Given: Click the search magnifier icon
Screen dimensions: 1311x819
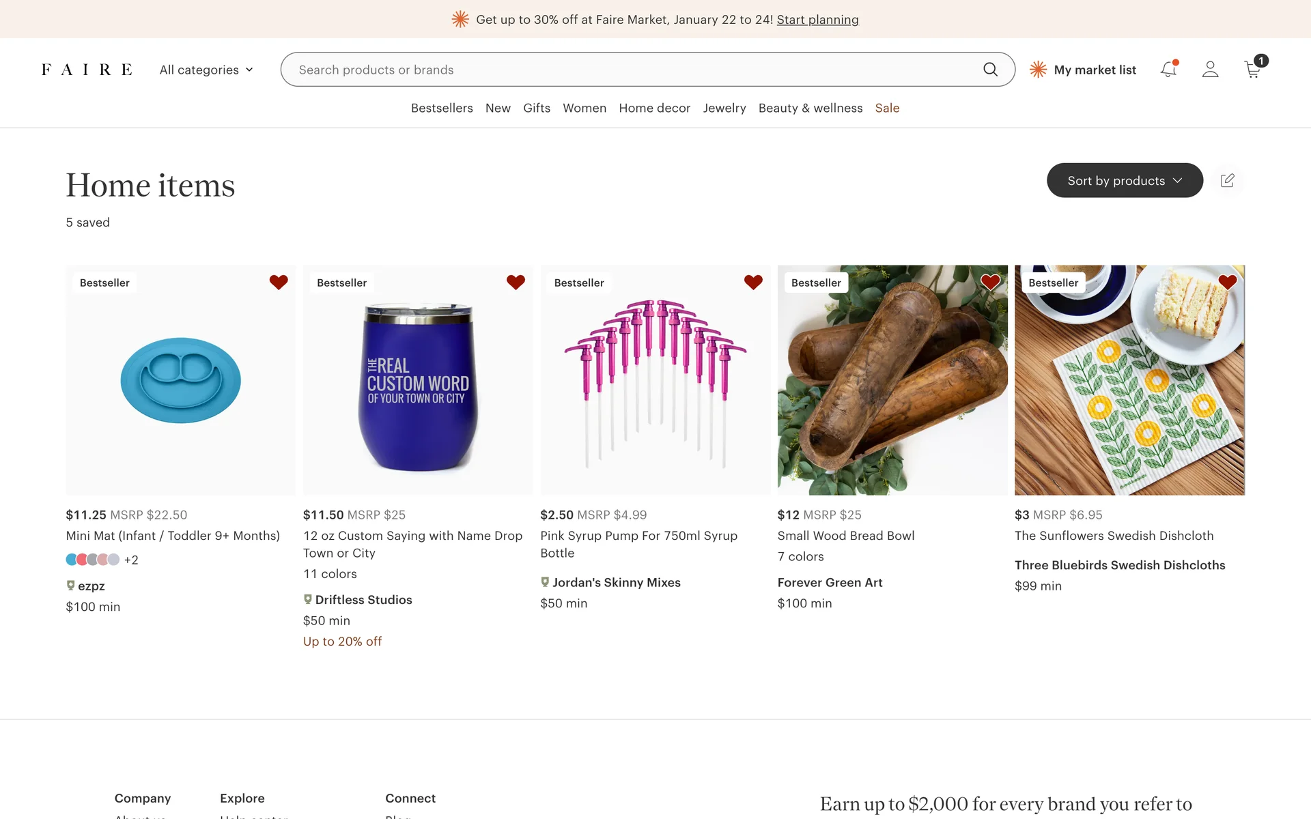Looking at the screenshot, I should 990,70.
